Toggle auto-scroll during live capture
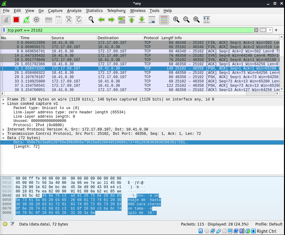The image size is (285, 235). (152, 20)
